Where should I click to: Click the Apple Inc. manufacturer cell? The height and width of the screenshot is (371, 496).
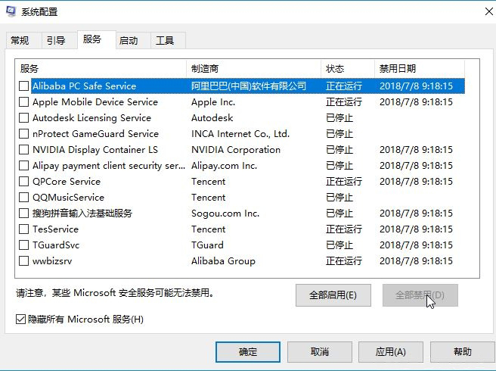click(x=213, y=102)
